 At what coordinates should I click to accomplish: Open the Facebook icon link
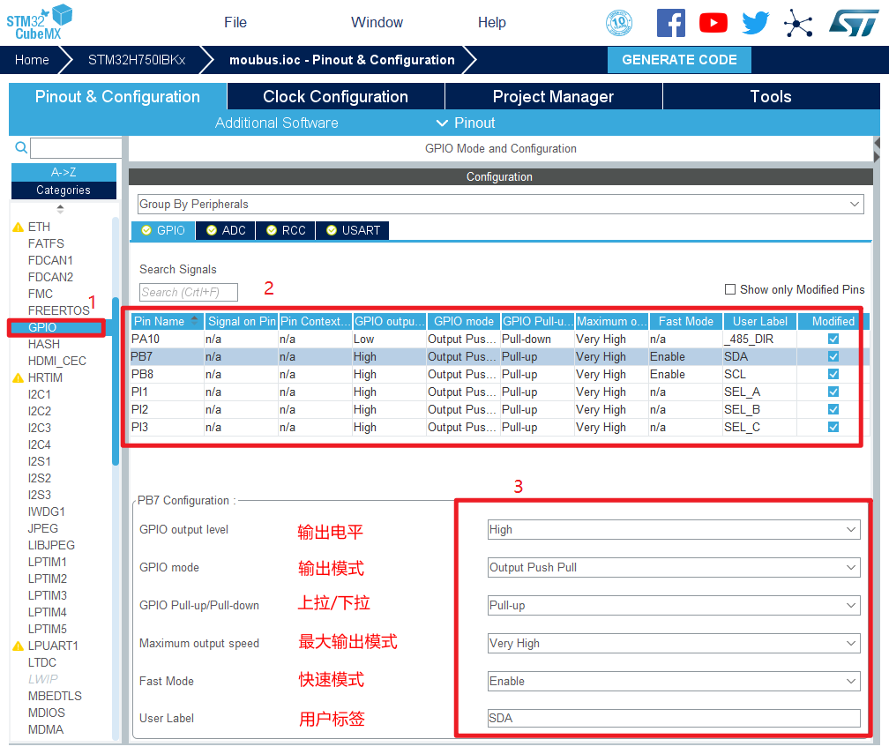pos(670,23)
